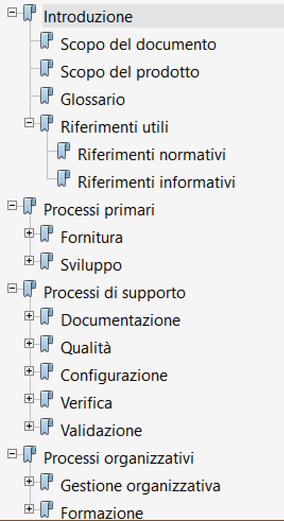Image resolution: width=284 pixels, height=521 pixels.
Task: Click the bookmark icon next to Verifica
Action: (x=47, y=401)
